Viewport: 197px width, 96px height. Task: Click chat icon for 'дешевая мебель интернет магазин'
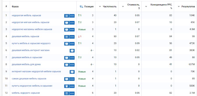tap(72, 51)
